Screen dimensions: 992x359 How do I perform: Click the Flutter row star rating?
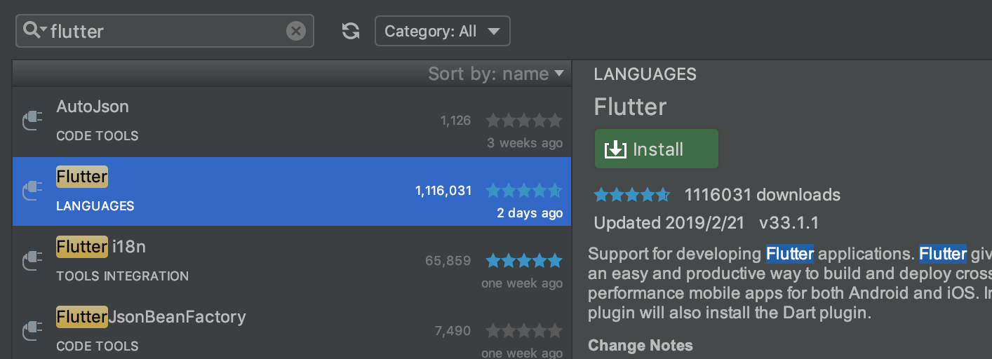point(523,190)
